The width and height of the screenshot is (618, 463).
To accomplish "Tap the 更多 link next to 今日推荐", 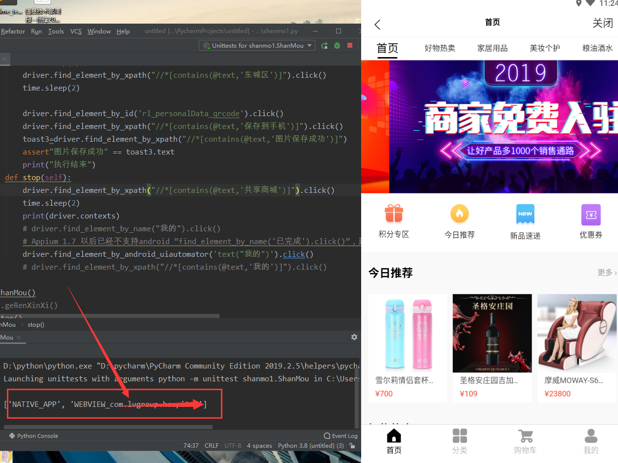I will point(605,273).
